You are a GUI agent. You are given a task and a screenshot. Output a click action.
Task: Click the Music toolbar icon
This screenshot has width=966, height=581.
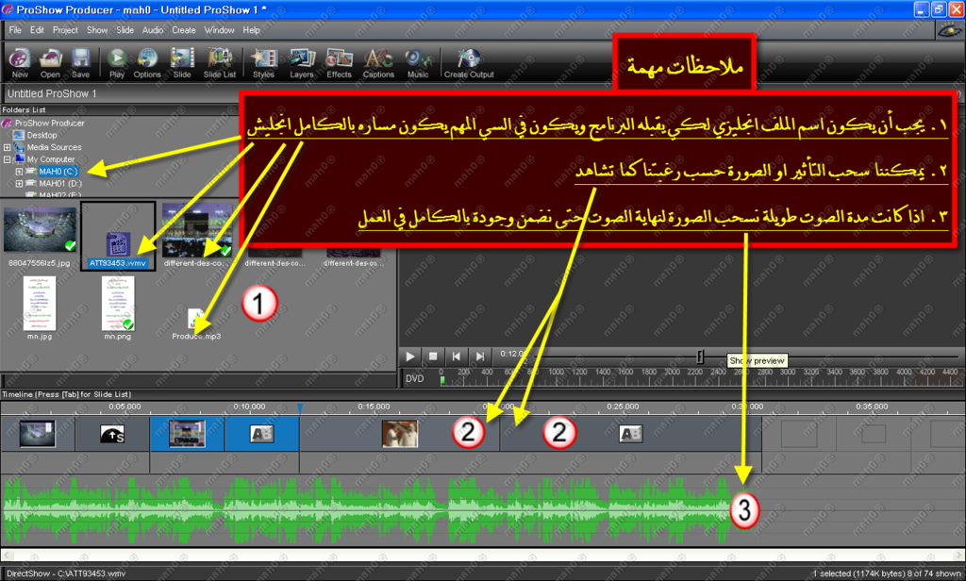click(418, 58)
